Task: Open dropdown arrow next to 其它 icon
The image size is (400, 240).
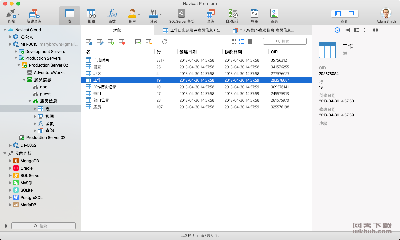Action: pyautogui.click(x=160, y=14)
